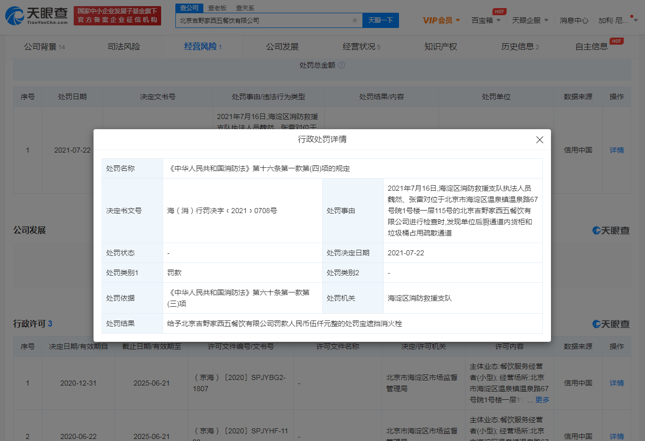Click the 天眼一下 search button
Image resolution: width=645 pixels, height=441 pixels.
380,20
